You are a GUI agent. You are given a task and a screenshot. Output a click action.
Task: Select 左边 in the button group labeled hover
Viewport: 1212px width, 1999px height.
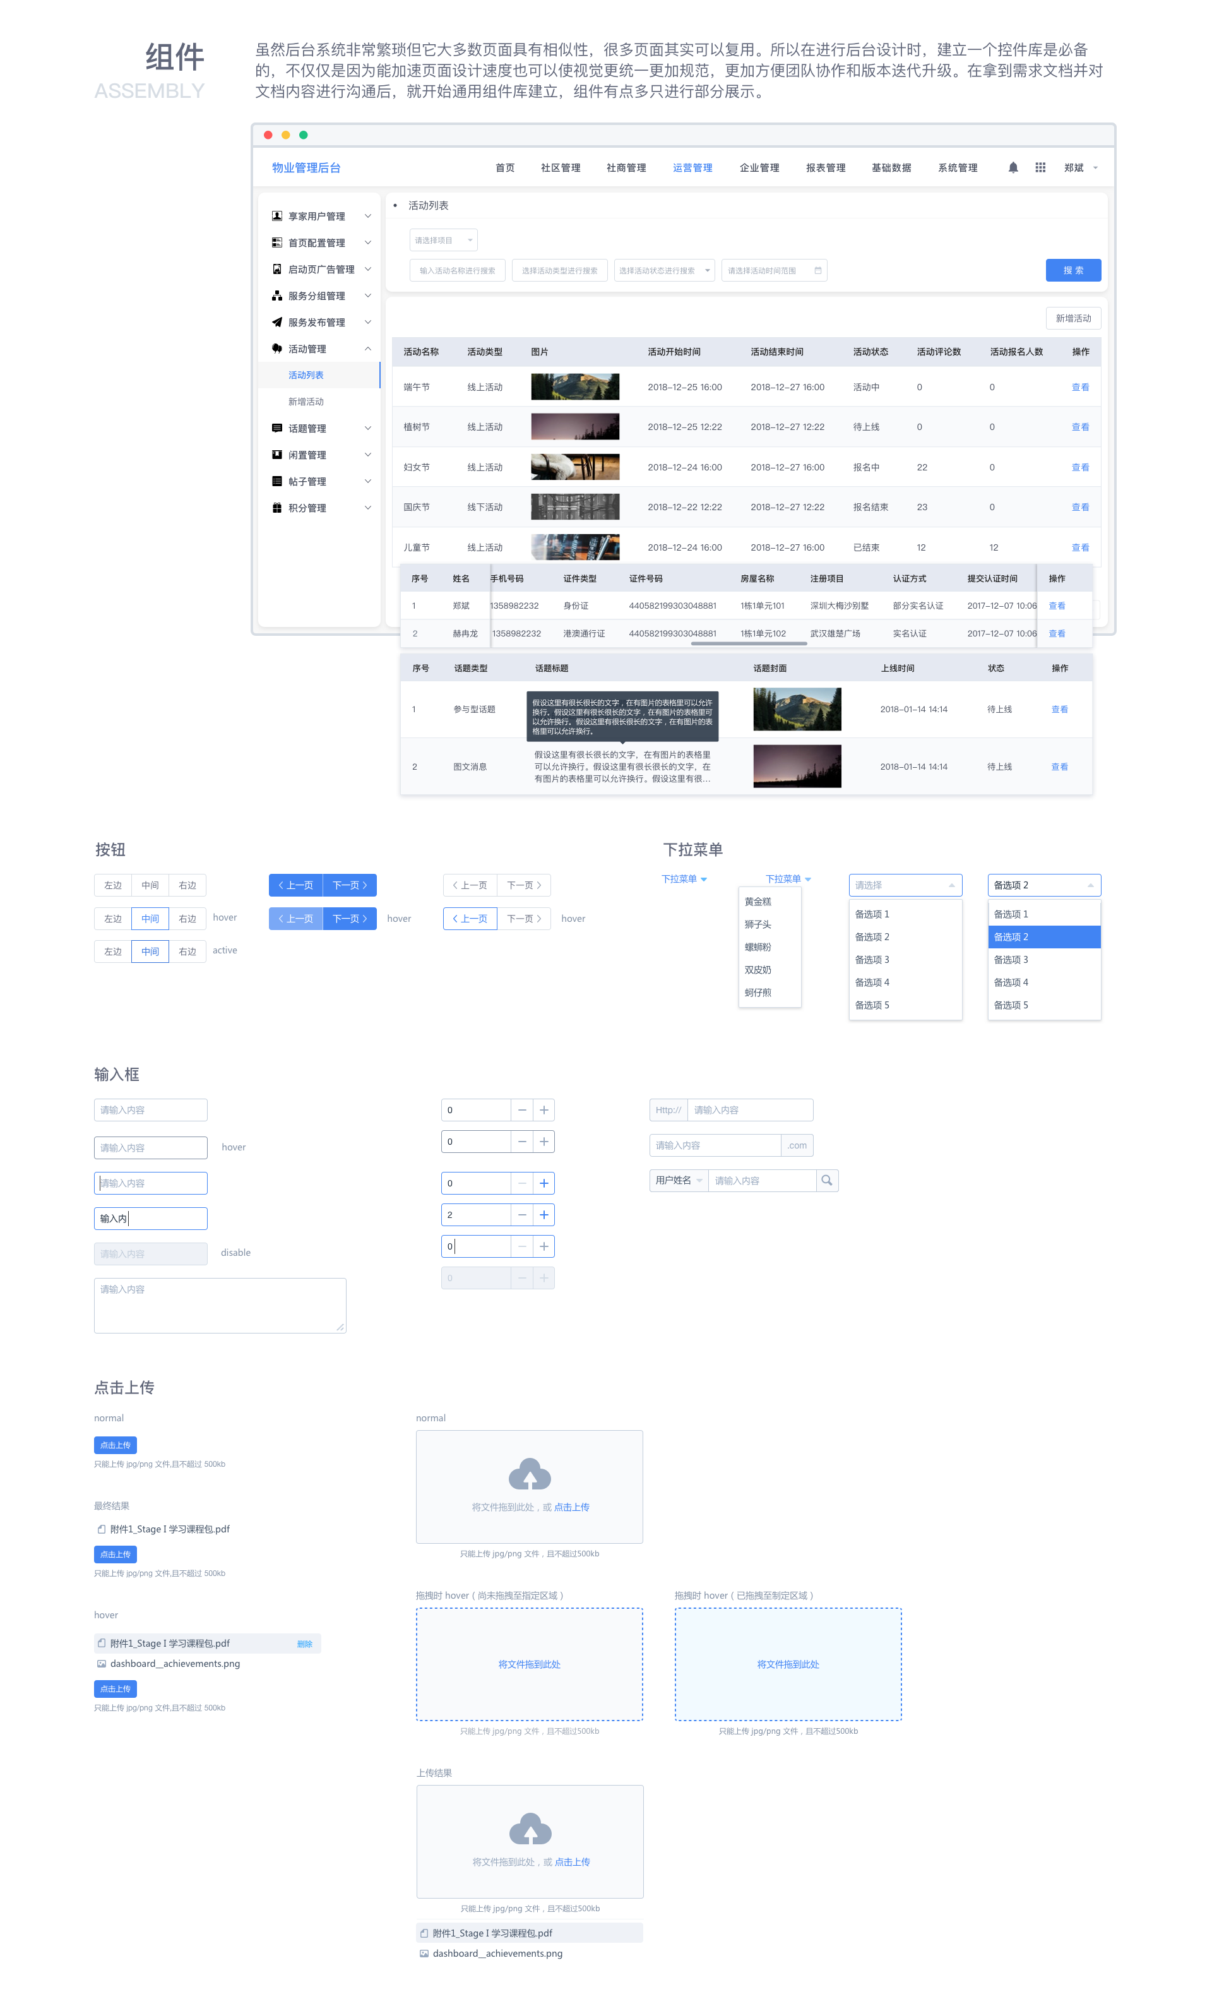click(x=113, y=919)
